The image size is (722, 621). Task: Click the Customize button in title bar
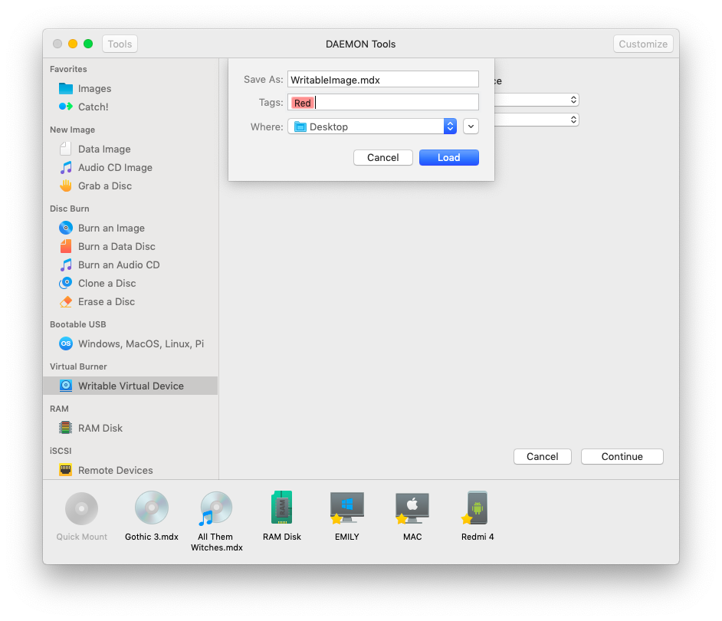643,44
